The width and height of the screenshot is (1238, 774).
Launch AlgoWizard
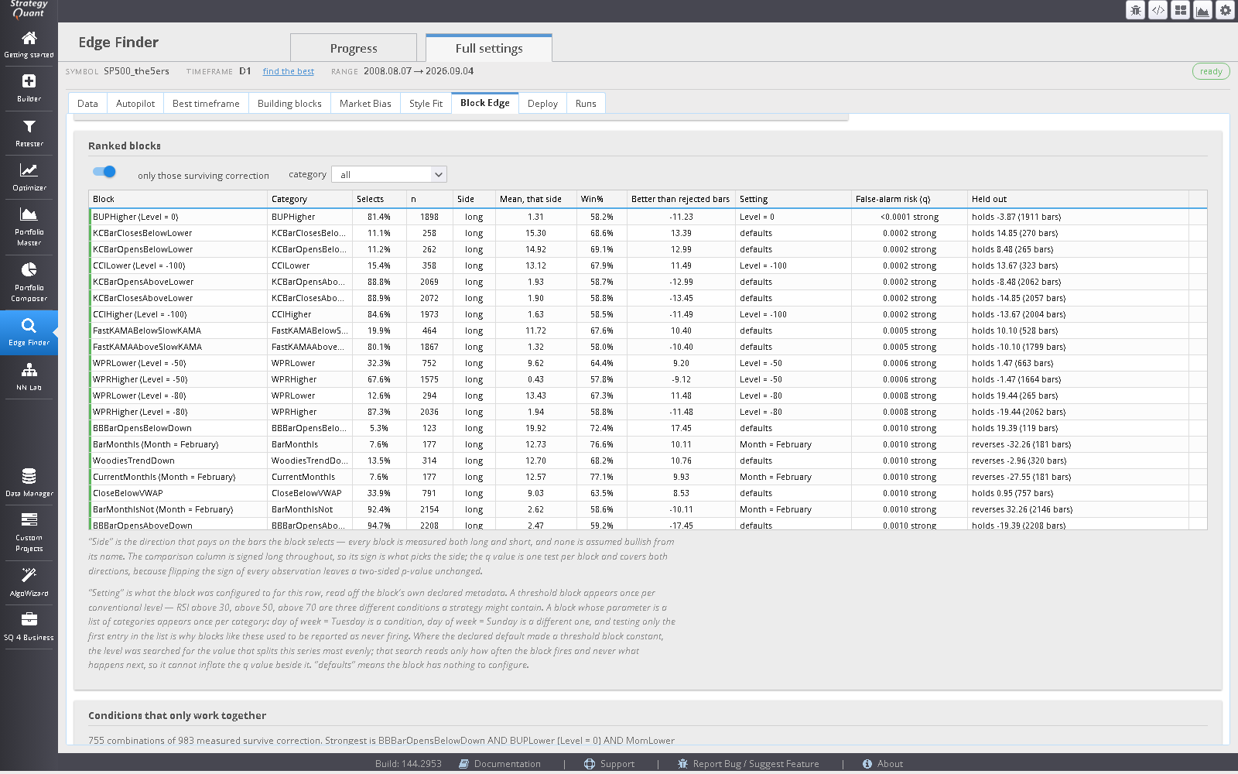coord(29,583)
